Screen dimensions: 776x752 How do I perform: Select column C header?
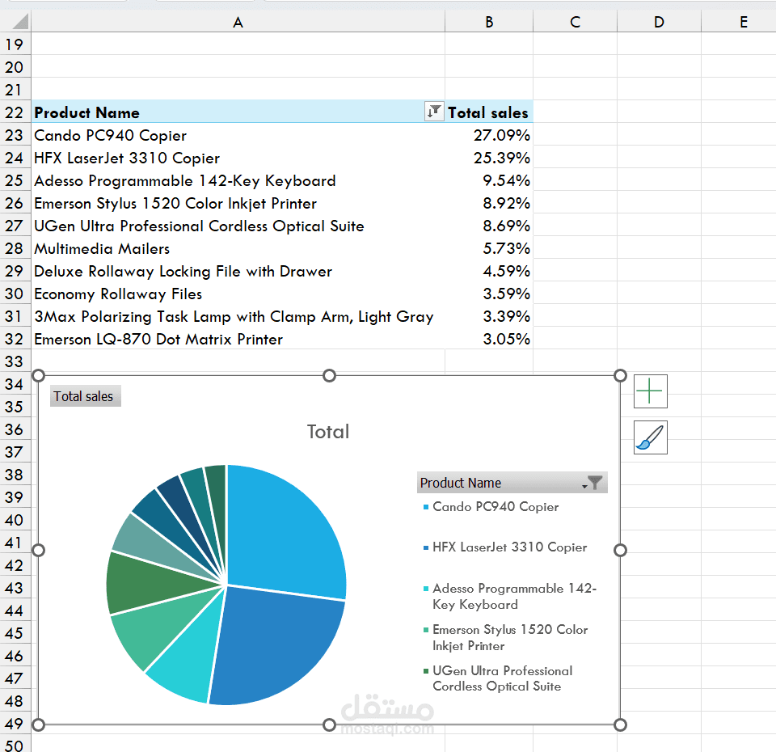point(575,22)
